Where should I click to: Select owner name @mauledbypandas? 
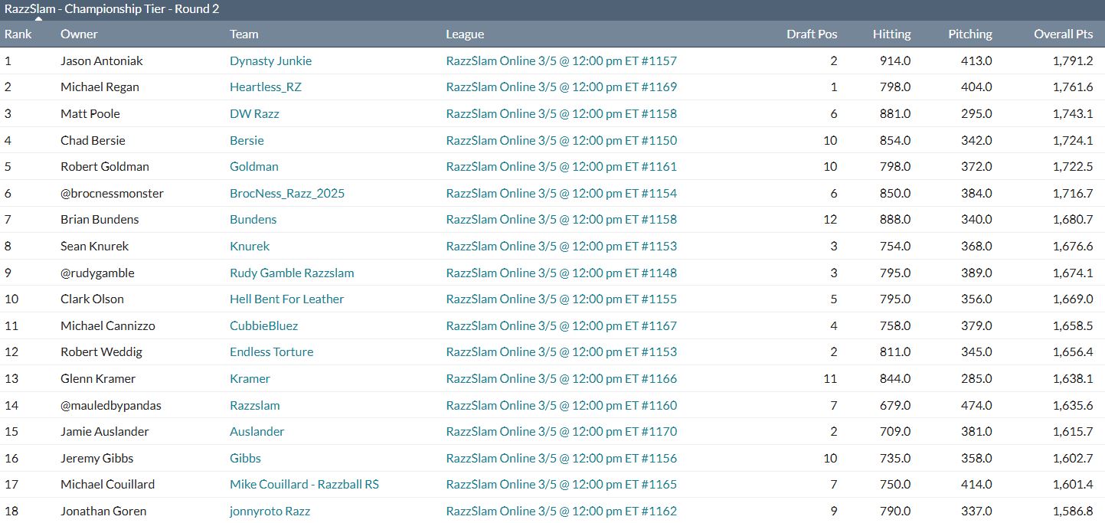[111, 405]
